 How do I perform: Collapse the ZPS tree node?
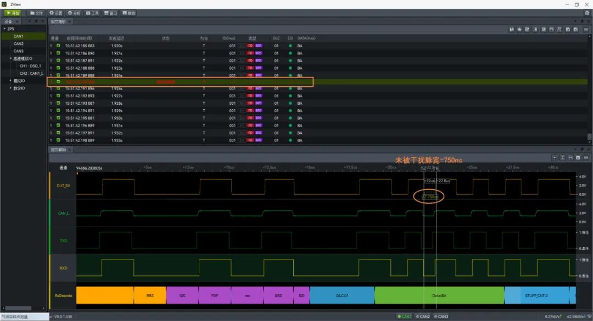pos(4,29)
